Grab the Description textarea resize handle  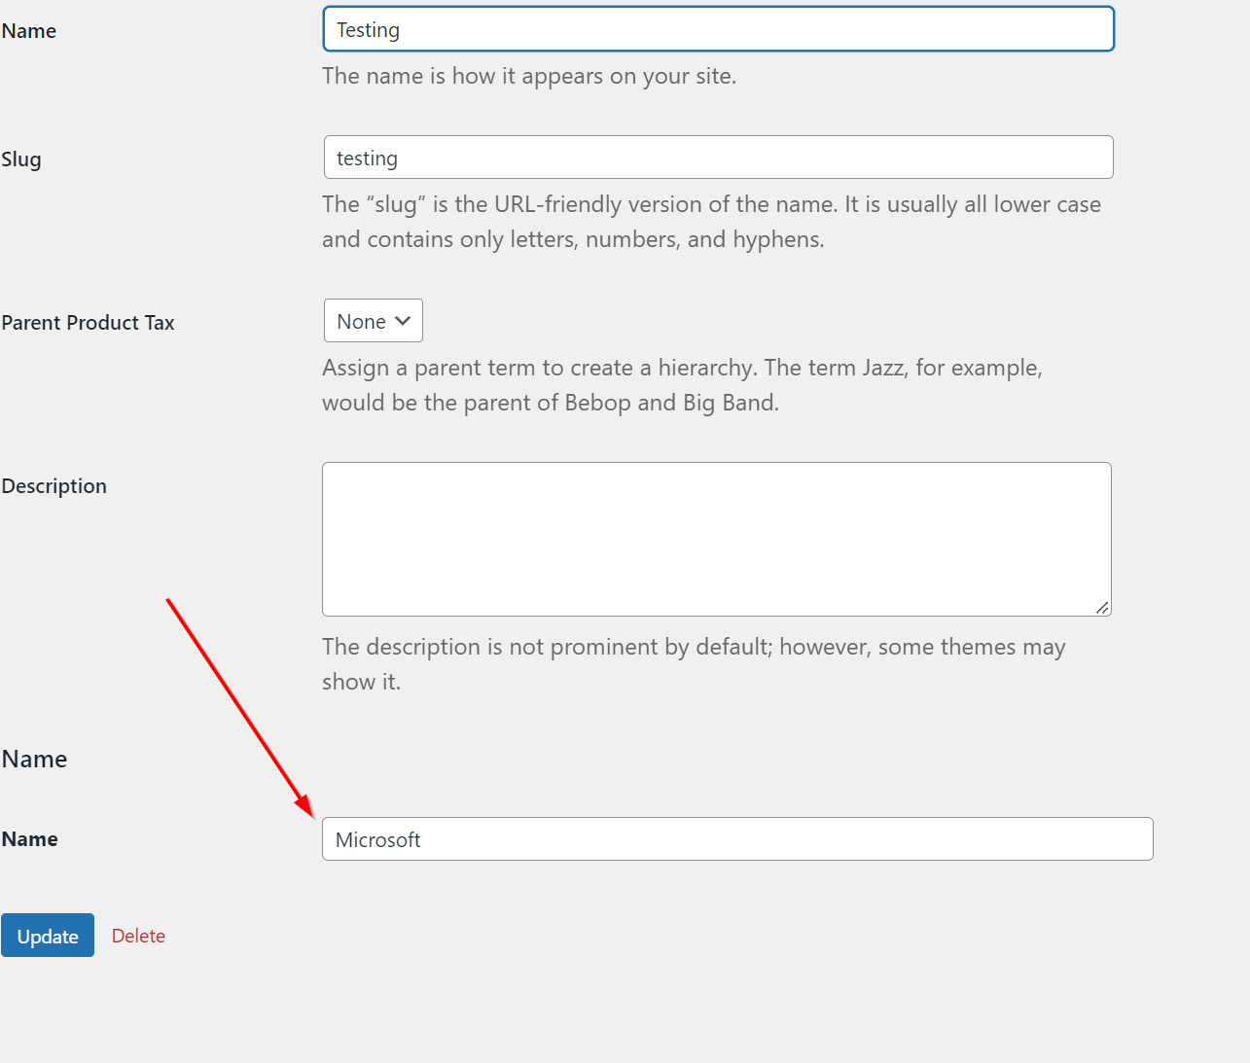(1101, 607)
